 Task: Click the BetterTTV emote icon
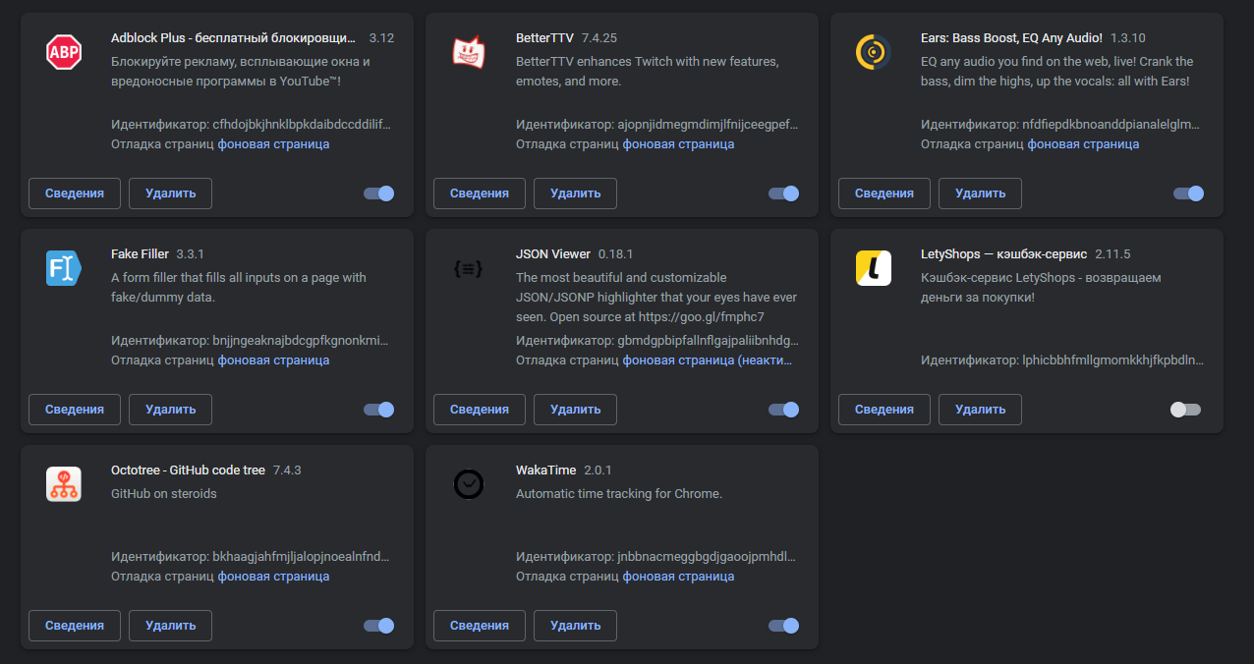tap(469, 52)
